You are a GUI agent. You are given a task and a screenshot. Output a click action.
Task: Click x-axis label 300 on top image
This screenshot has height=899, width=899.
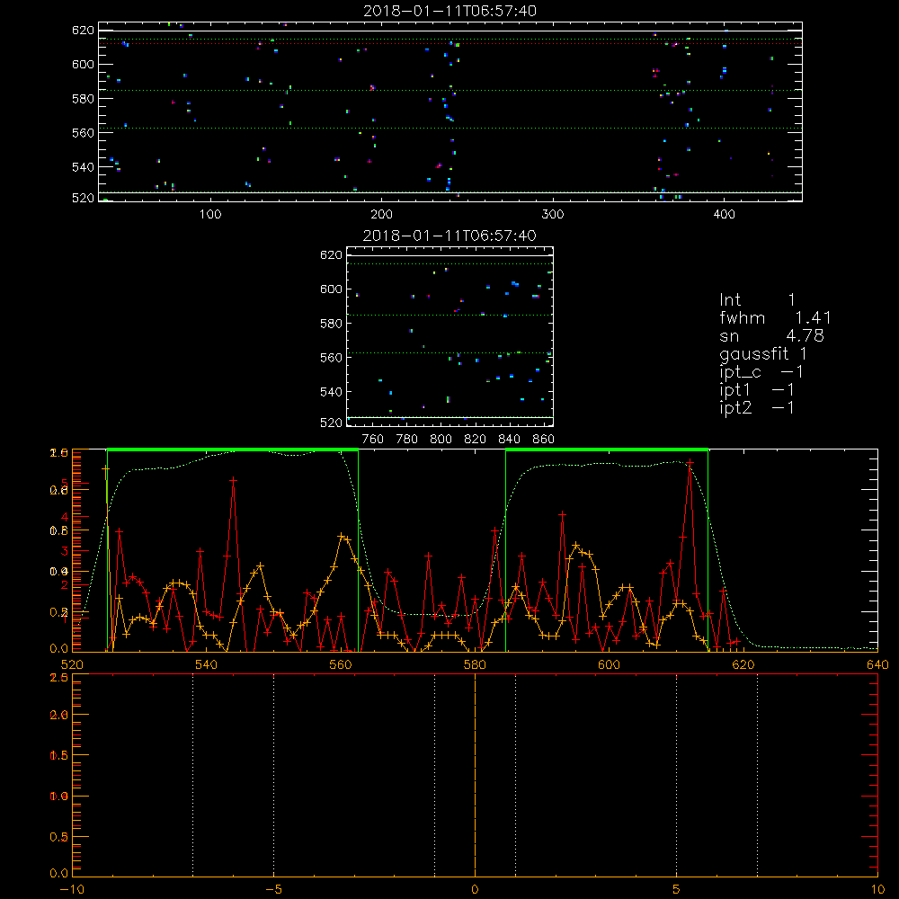coord(553,215)
